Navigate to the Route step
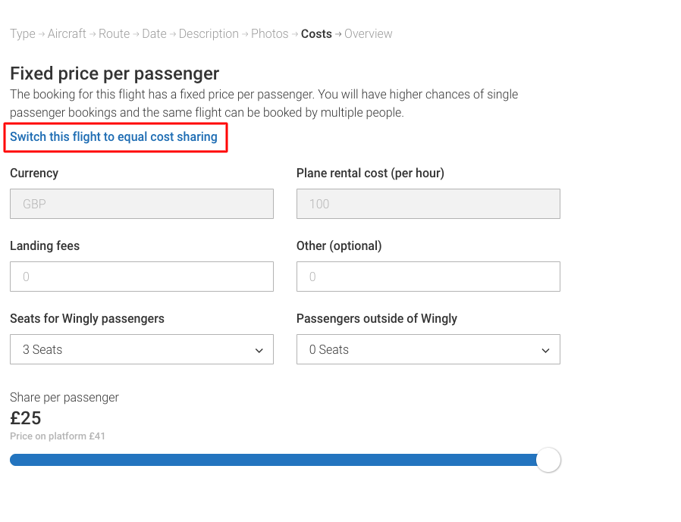The height and width of the screenshot is (522, 681). [x=115, y=34]
